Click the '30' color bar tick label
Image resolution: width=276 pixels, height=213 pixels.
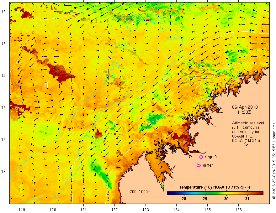[x=226, y=199]
